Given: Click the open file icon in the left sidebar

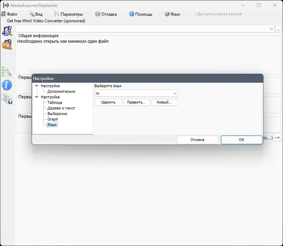Looking at the screenshot, I should pos(7,31).
